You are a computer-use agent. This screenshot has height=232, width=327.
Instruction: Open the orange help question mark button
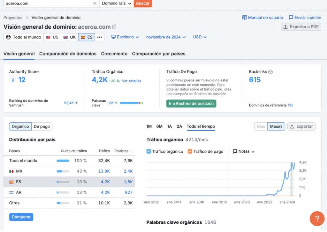[x=317, y=219]
